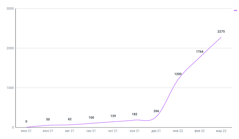Image resolution: width=239 pixels, height=139 pixels.
Task: Click the 3000 y-axis label
Action: point(10,9)
